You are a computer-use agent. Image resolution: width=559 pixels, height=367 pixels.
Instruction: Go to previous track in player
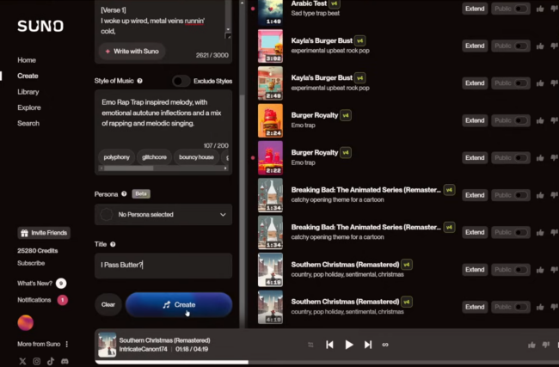point(329,345)
